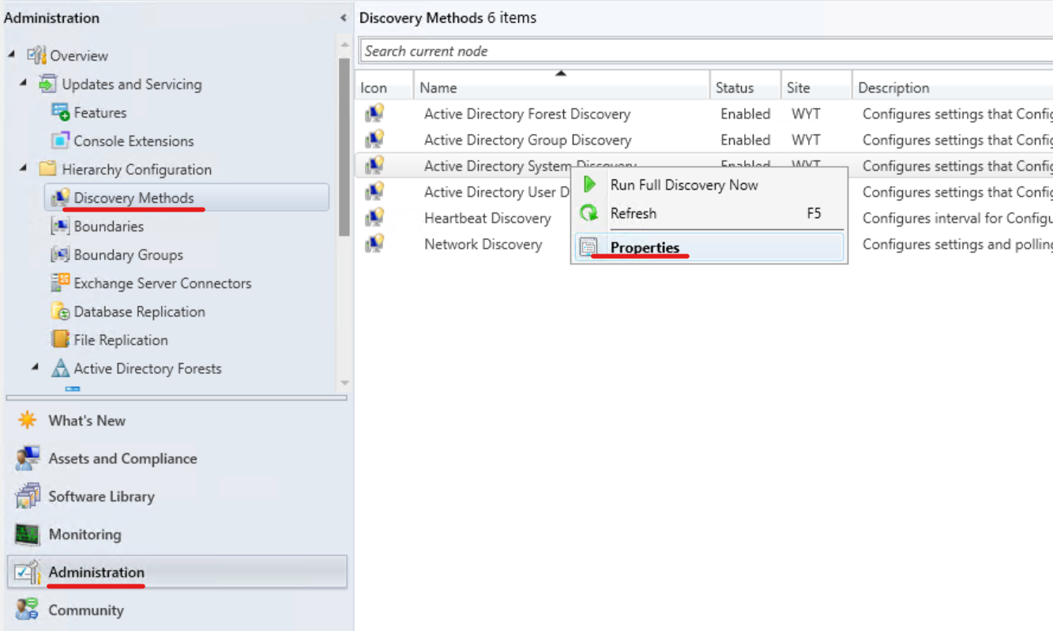Select the "Active Directory User D" name
This screenshot has height=631, width=1053.
point(497,192)
